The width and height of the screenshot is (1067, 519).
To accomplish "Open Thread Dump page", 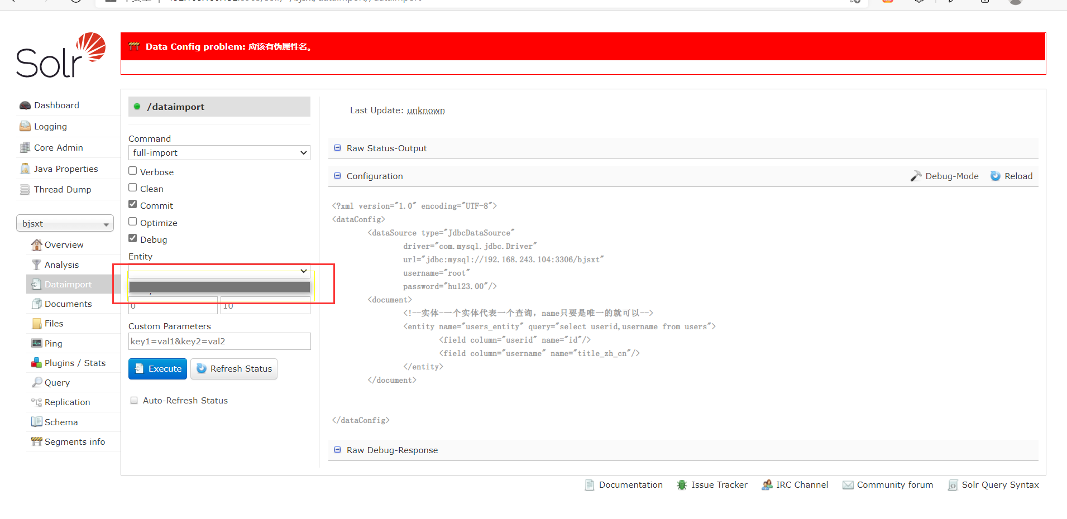I will click(63, 190).
